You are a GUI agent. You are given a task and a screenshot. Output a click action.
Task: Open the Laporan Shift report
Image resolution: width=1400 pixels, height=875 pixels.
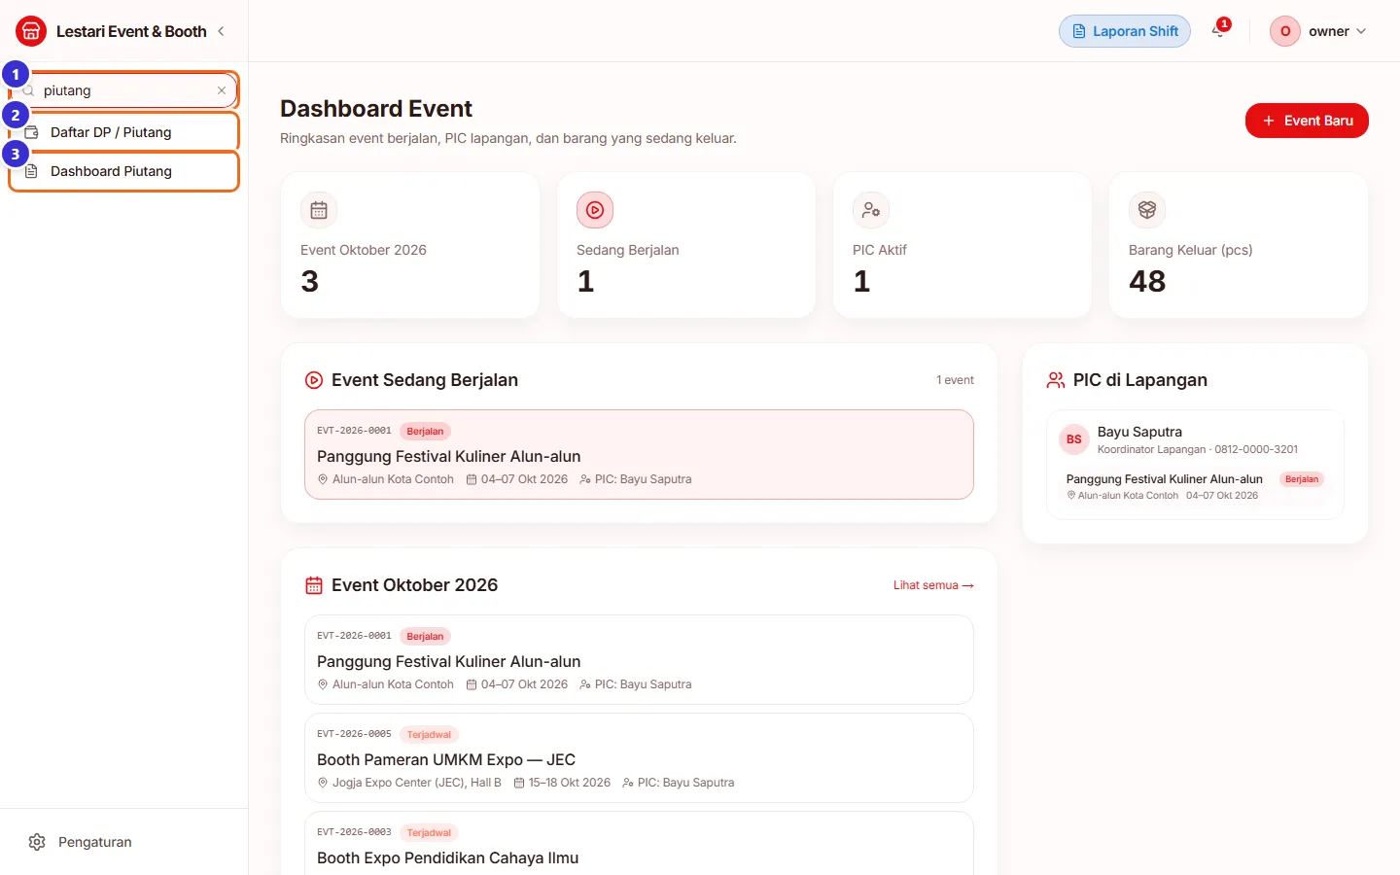[1125, 31]
